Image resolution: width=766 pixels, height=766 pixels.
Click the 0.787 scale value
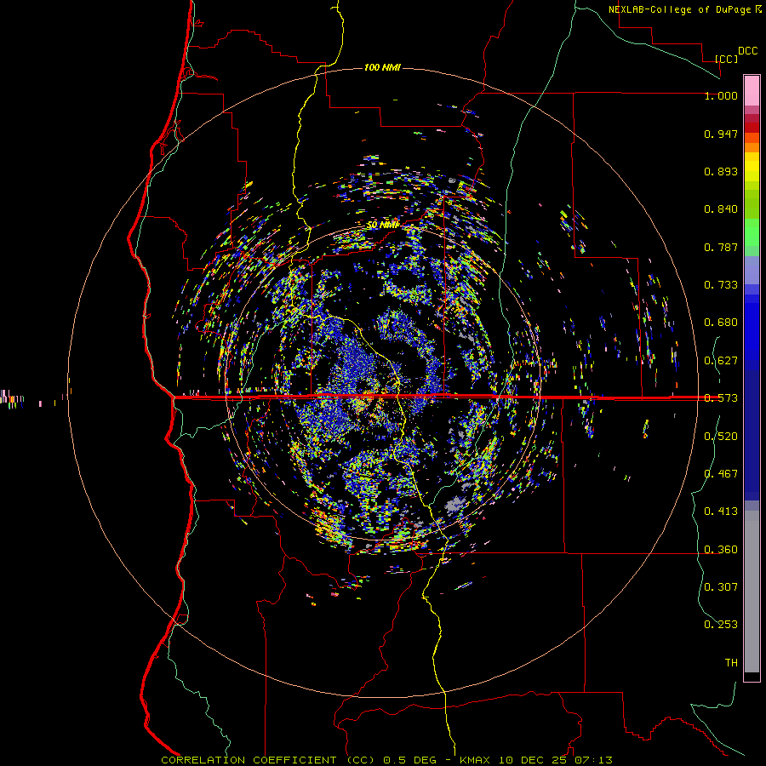(721, 247)
